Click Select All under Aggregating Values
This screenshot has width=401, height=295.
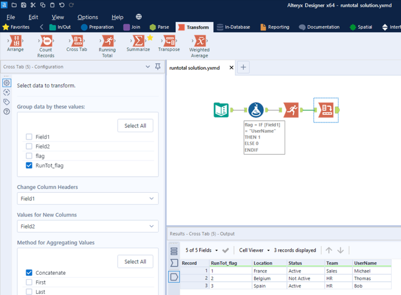click(x=135, y=262)
